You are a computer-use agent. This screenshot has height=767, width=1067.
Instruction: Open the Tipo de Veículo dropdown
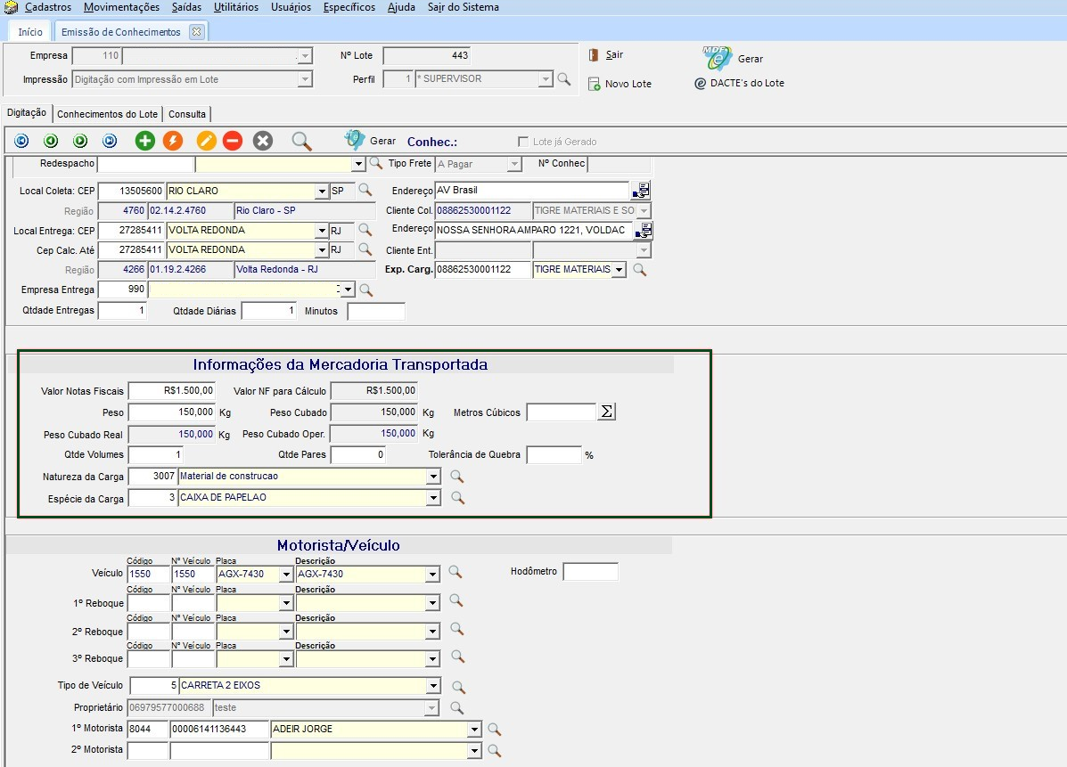pos(433,686)
